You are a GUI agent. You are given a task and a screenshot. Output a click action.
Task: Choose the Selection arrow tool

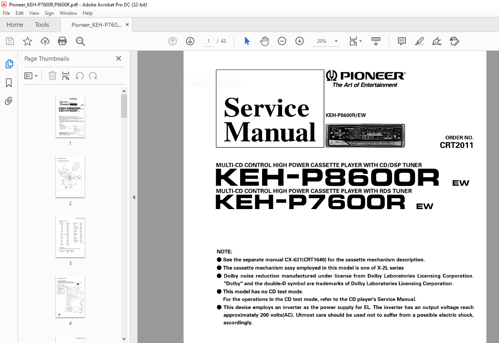click(x=247, y=41)
